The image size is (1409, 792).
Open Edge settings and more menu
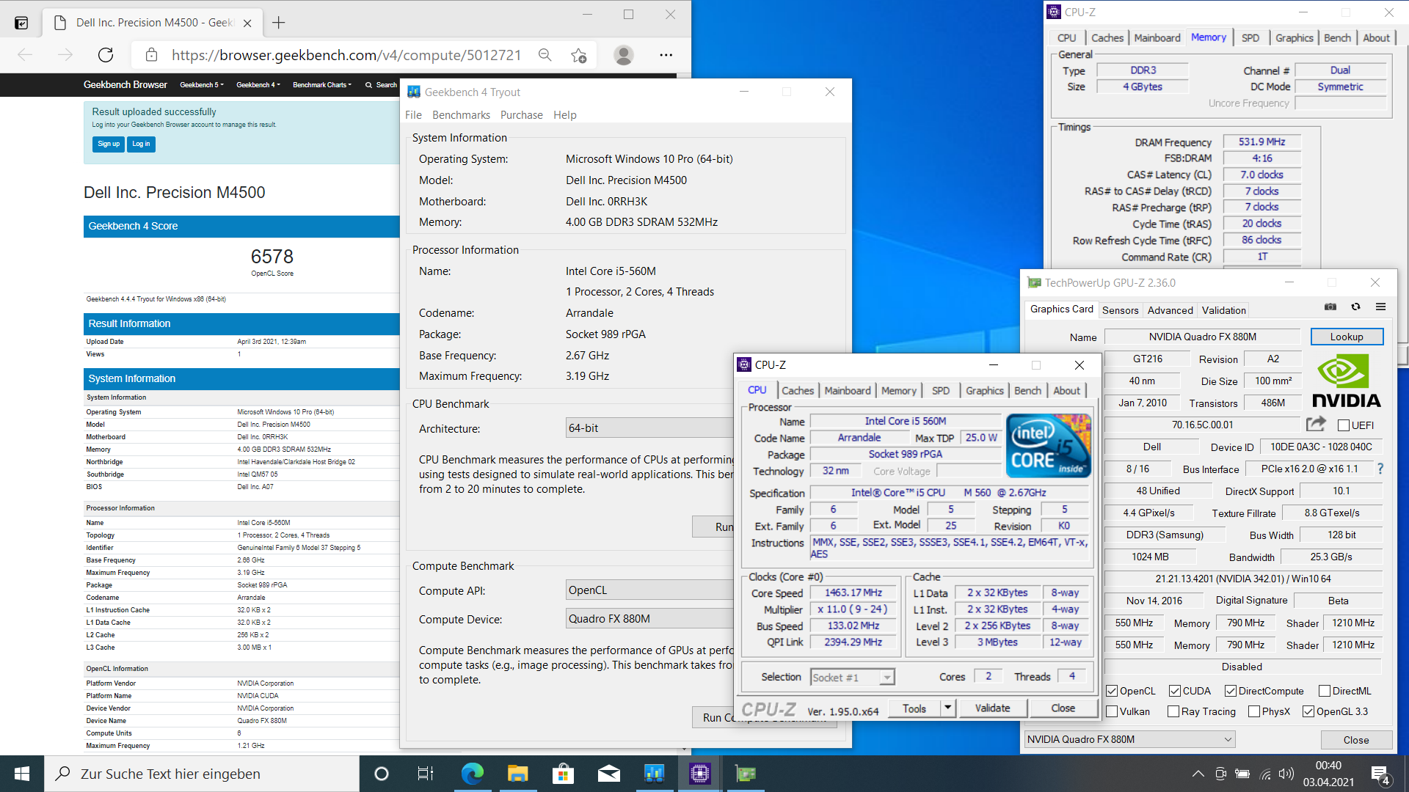(x=666, y=55)
